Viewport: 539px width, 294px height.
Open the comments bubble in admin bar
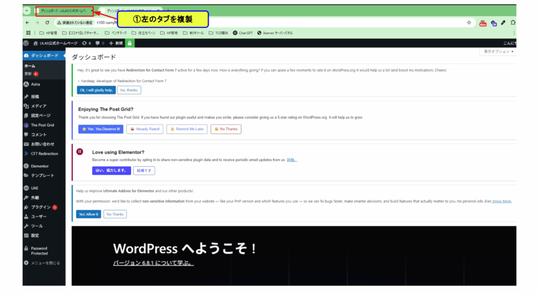click(99, 43)
